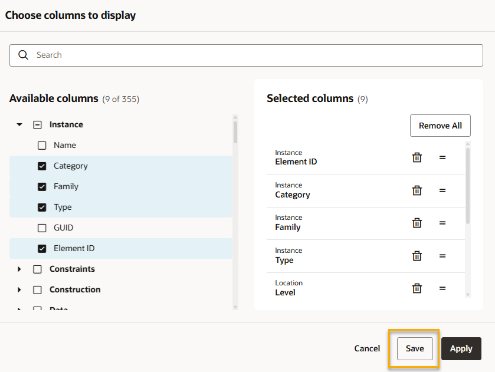This screenshot has width=495, height=372.
Task: Expand the Constraints group
Action: [19, 269]
